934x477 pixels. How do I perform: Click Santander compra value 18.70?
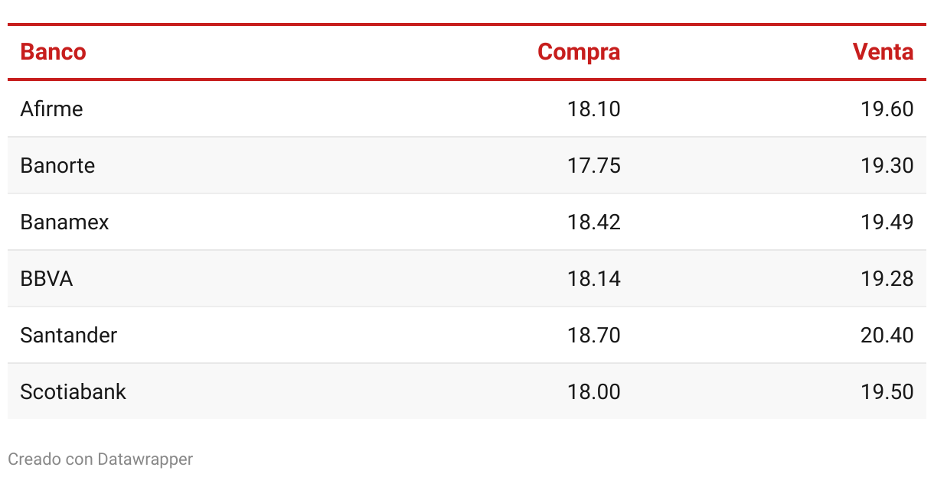click(x=594, y=336)
